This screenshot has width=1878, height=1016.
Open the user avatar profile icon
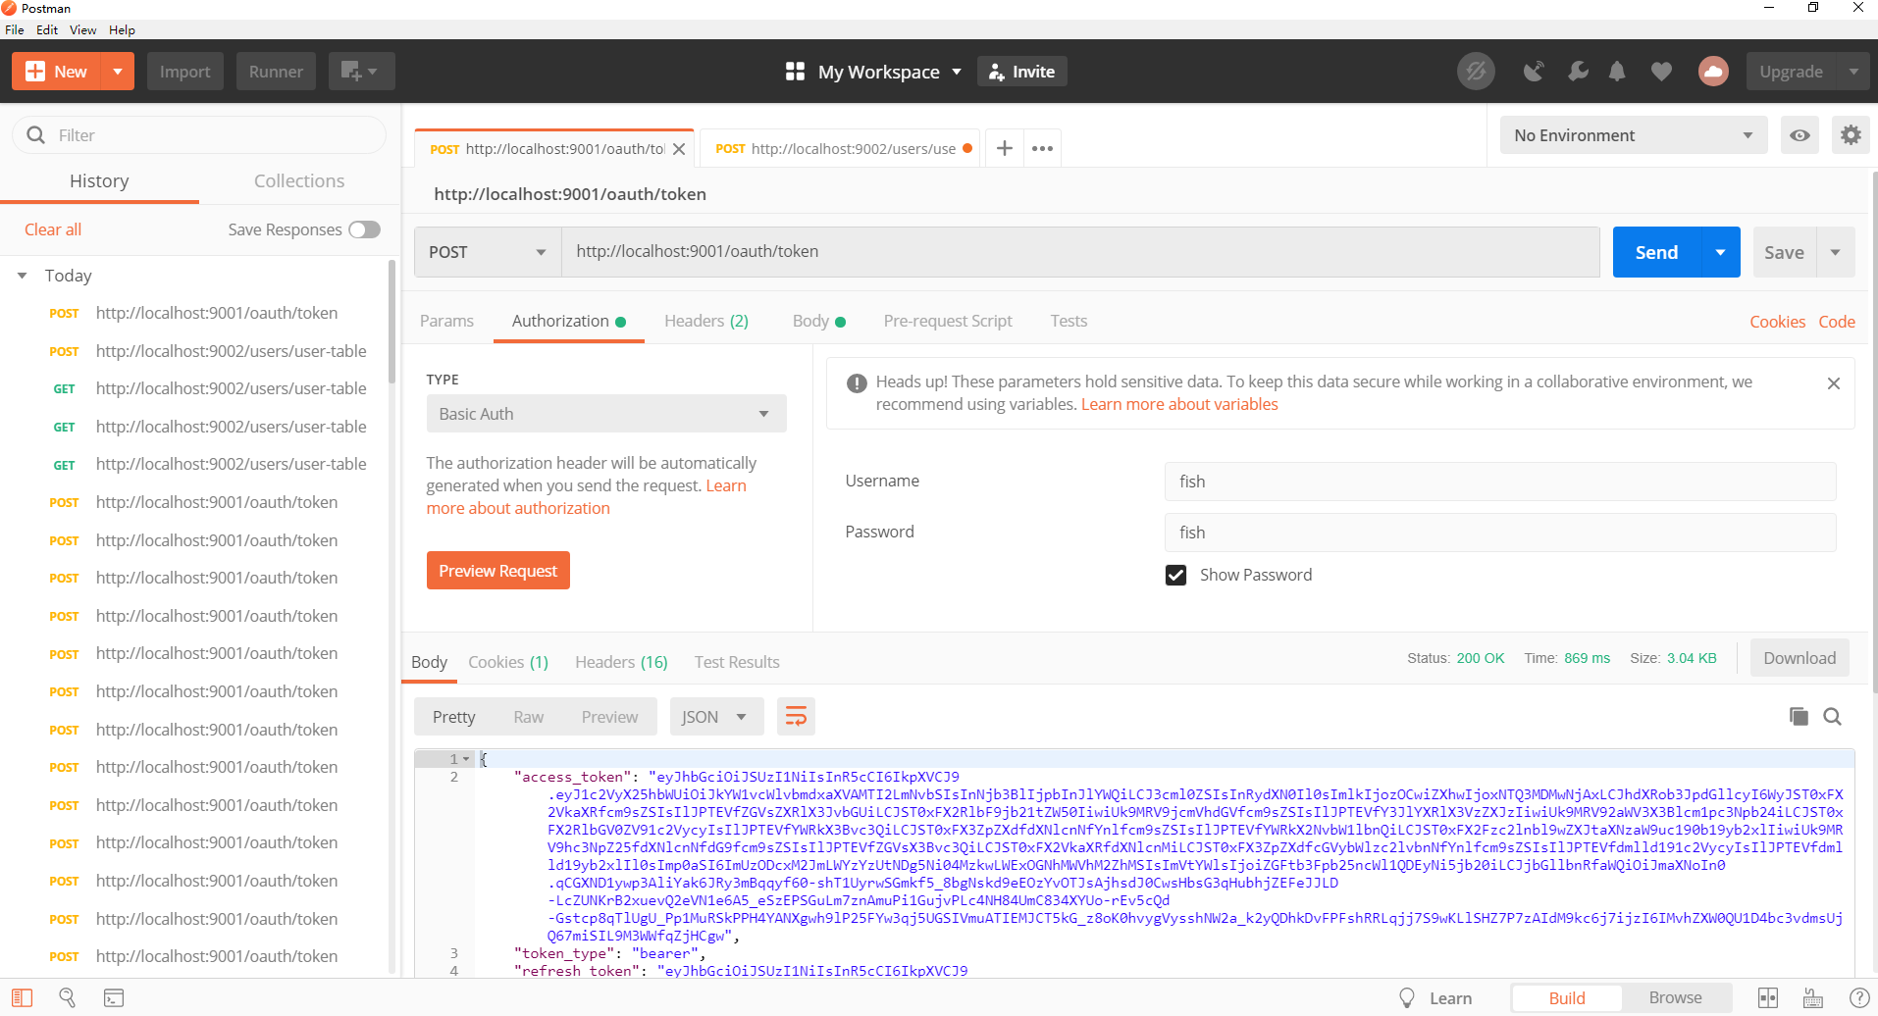click(x=1713, y=72)
